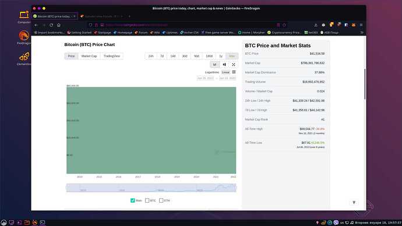Open the TradingView chart tab
The image size is (402, 226).
(112, 56)
